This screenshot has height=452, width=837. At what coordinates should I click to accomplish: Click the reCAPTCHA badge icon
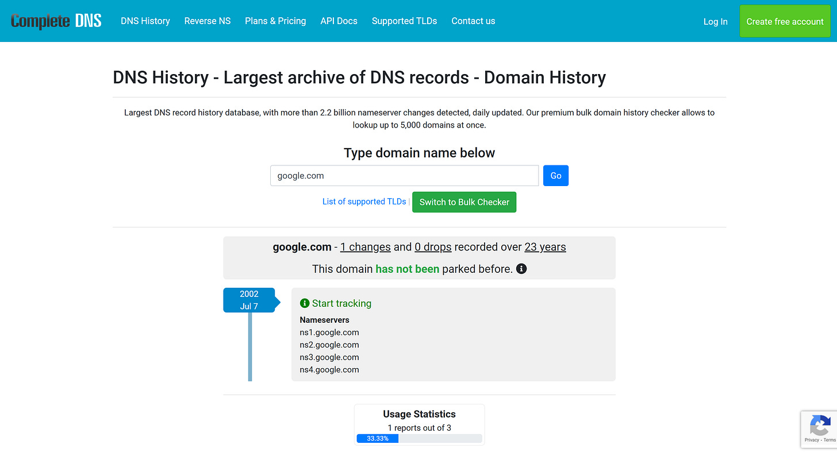tap(820, 426)
